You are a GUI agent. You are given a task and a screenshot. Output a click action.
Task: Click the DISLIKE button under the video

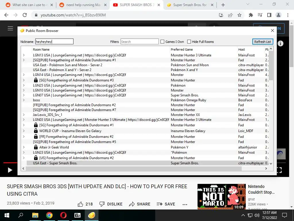tap(111, 204)
